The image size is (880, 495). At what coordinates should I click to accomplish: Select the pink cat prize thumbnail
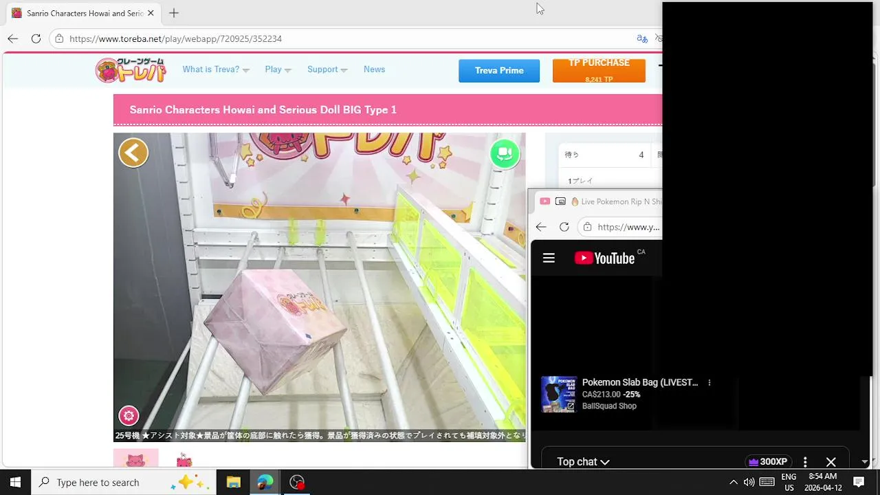click(135, 458)
